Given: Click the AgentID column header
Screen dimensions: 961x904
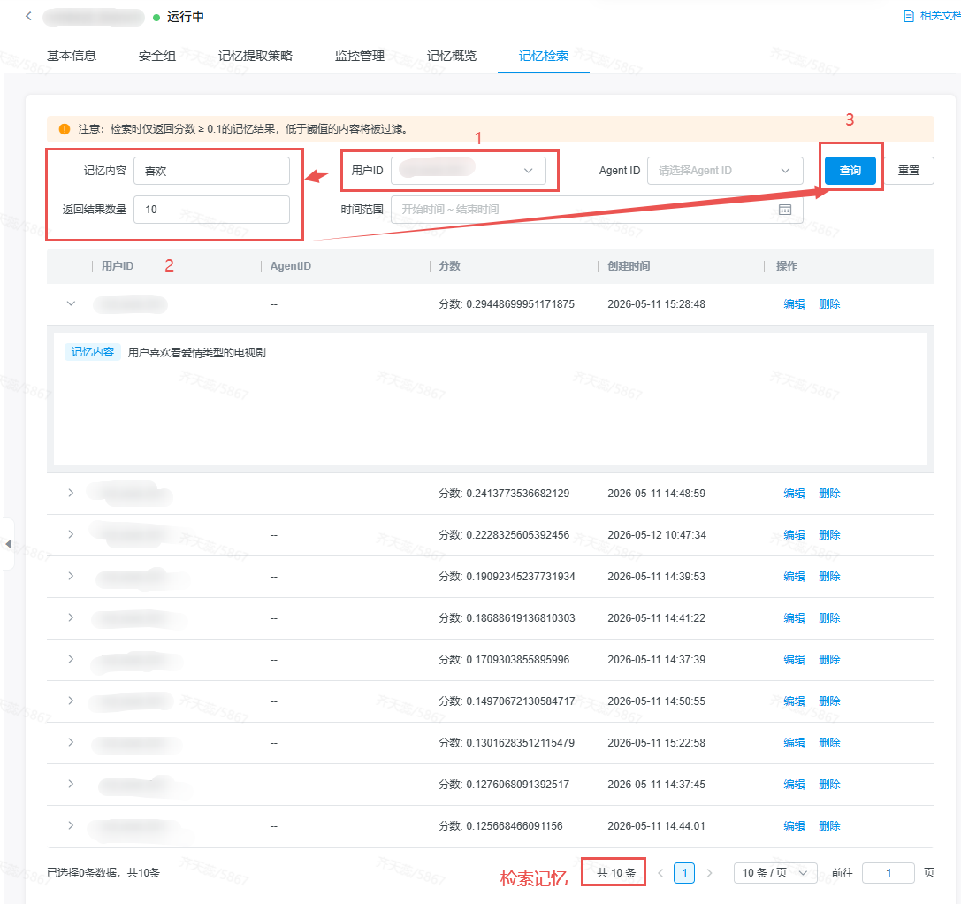Looking at the screenshot, I should click(x=291, y=266).
